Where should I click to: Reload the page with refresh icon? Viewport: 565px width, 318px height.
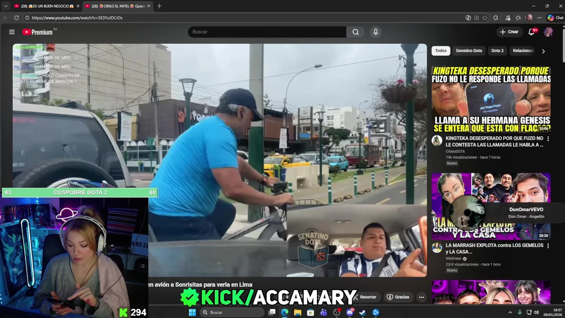16,18
